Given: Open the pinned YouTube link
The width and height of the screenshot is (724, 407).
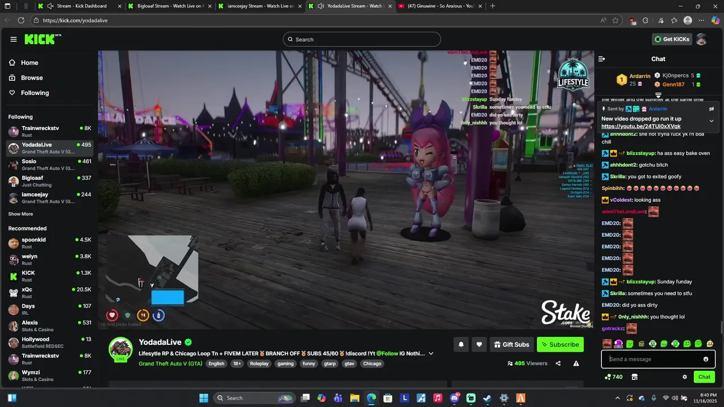Looking at the screenshot, I should (641, 127).
